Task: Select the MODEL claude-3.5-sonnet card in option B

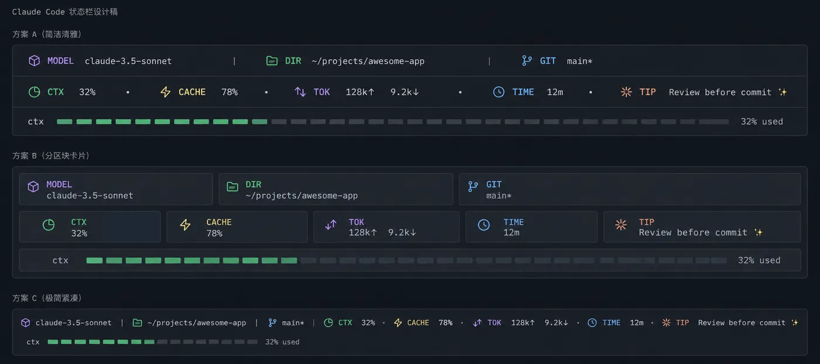Action: pos(116,189)
